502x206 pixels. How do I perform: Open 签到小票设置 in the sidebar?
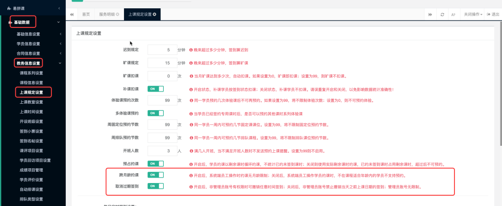[x=31, y=131]
